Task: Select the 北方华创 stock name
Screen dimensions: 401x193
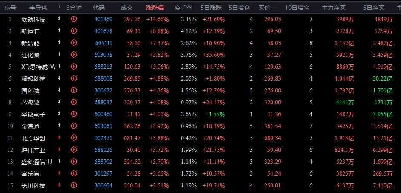Action: pos(33,138)
